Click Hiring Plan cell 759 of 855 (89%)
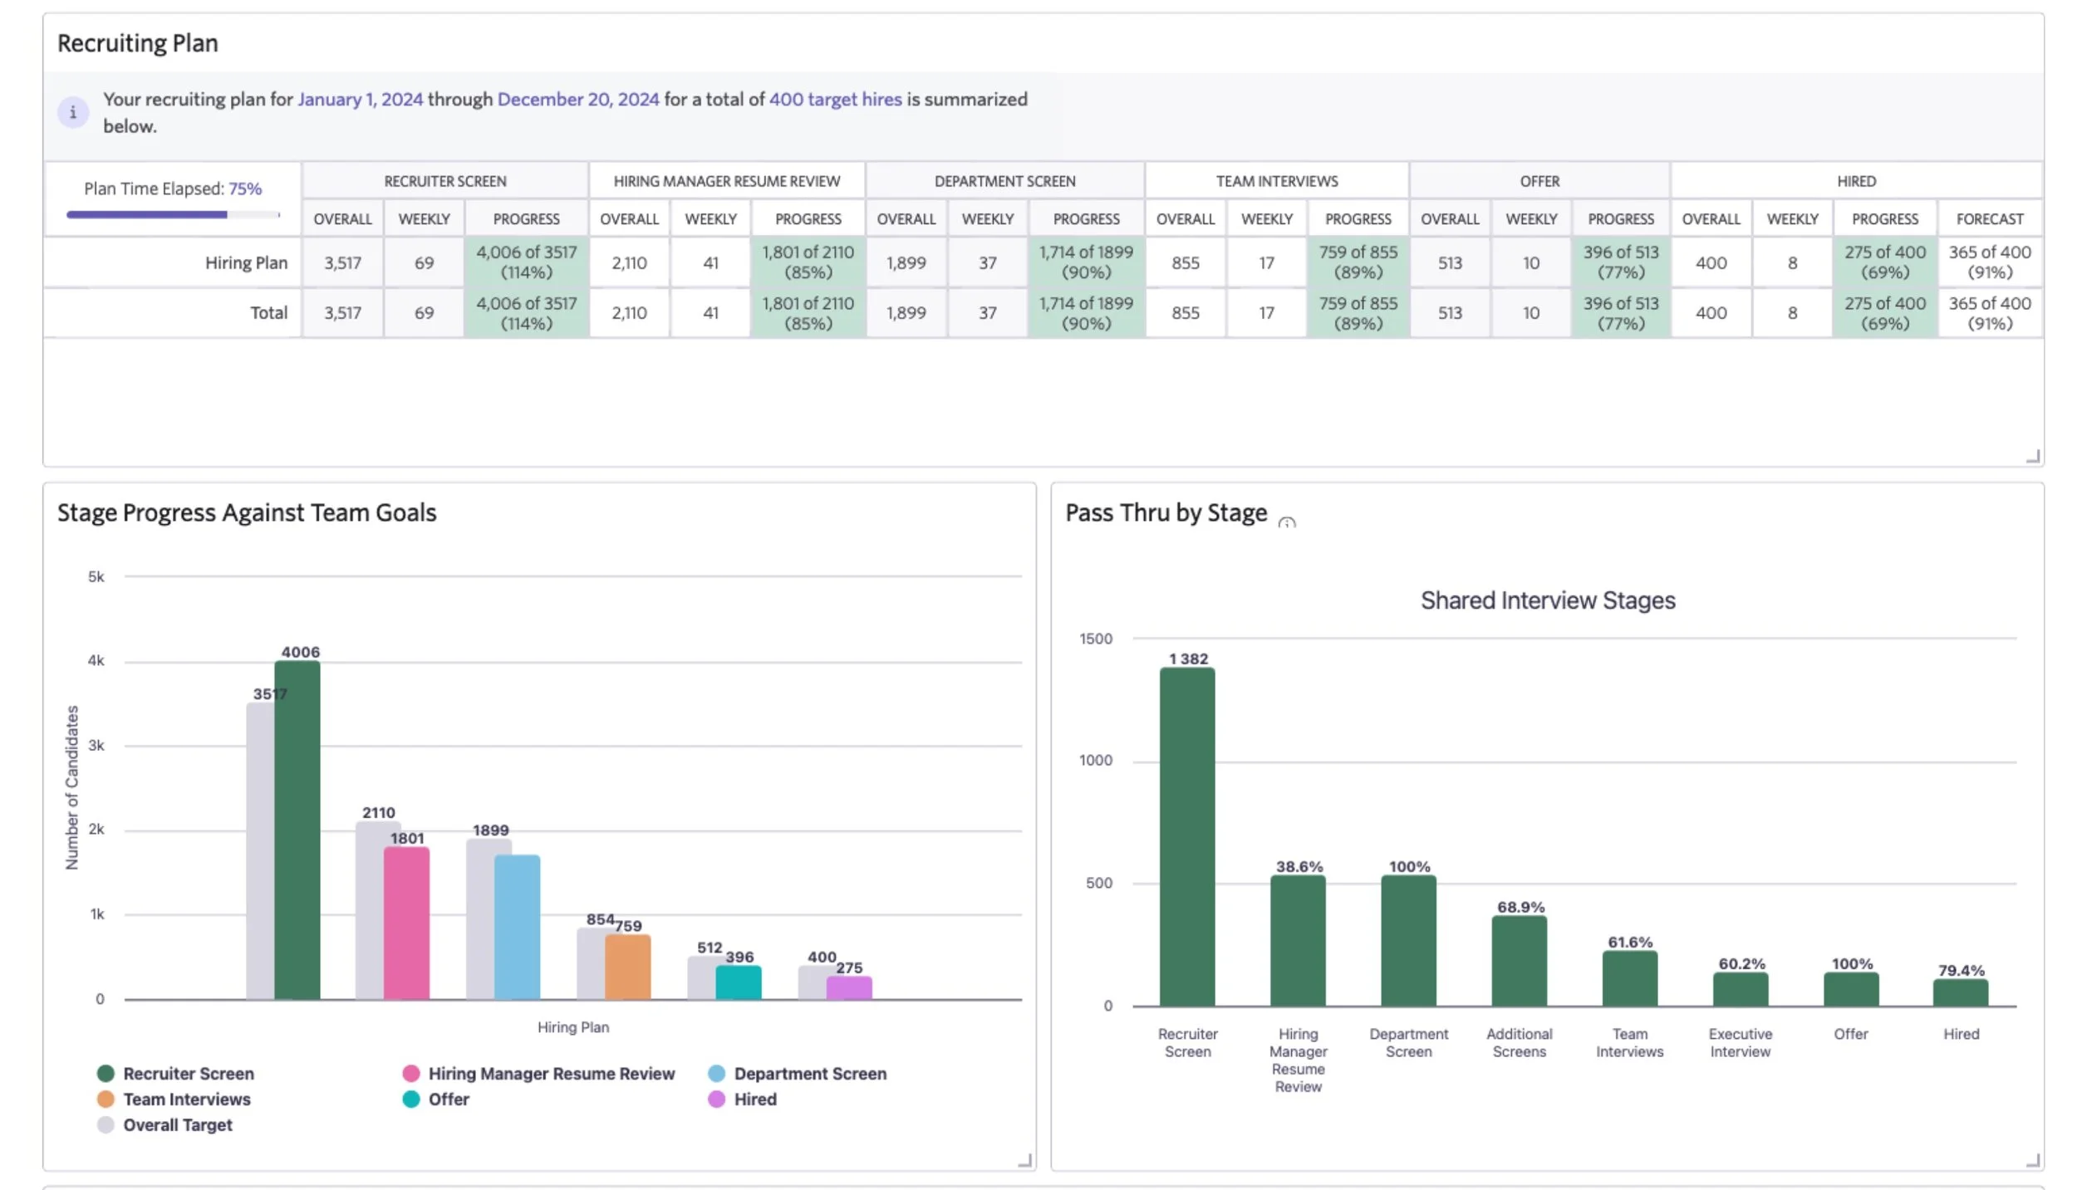The image size is (2077, 1190). pos(1358,262)
